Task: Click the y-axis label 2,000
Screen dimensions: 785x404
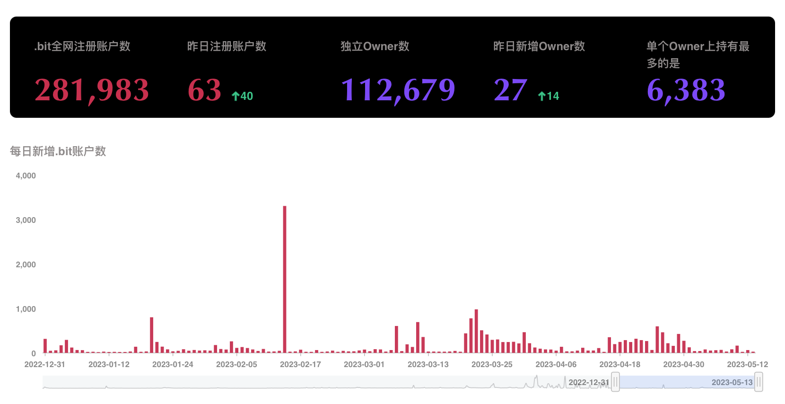Action: click(x=26, y=264)
